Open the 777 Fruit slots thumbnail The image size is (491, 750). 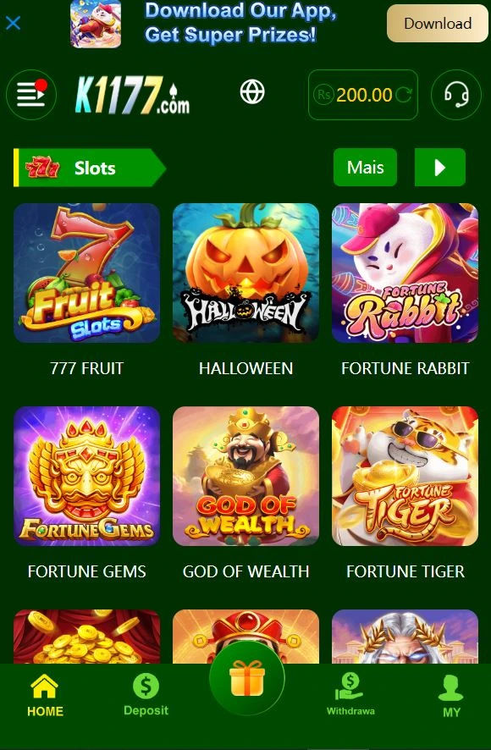pyautogui.click(x=86, y=273)
